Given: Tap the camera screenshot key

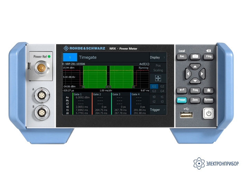Looking at the screenshot, I should pyautogui.click(x=195, y=56).
